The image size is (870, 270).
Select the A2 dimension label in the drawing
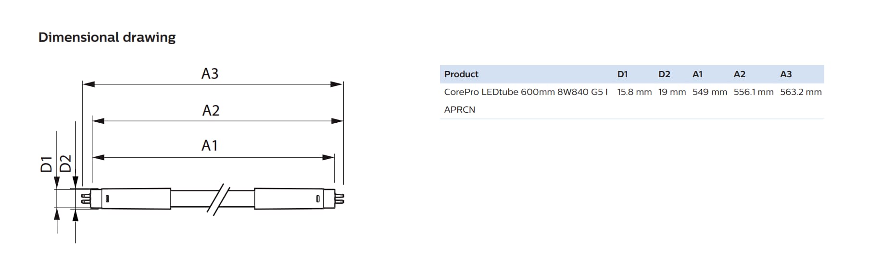pos(211,110)
